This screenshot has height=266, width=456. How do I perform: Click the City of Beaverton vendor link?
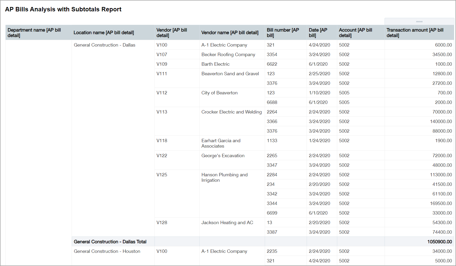(219, 93)
